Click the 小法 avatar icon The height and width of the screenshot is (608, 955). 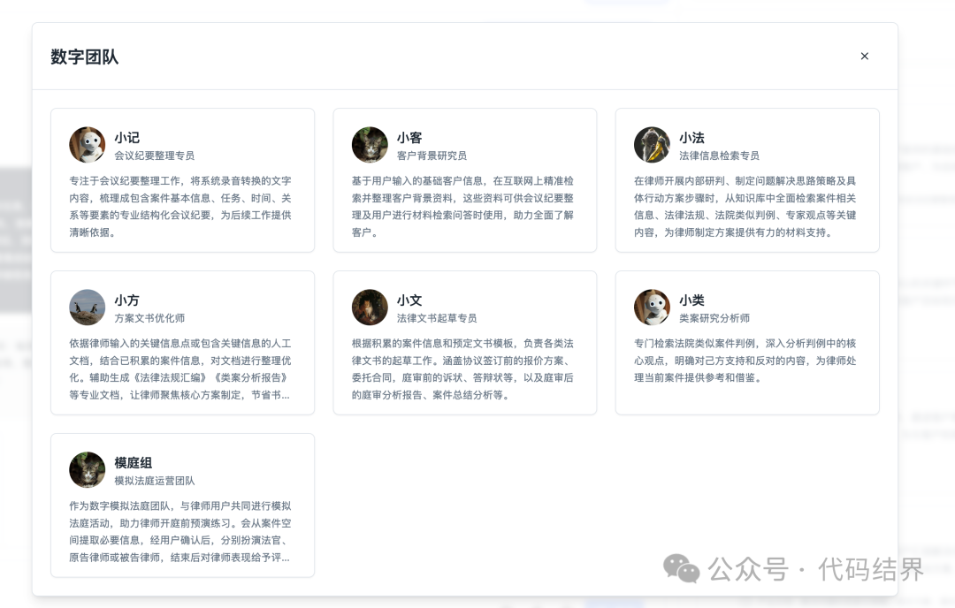652,145
